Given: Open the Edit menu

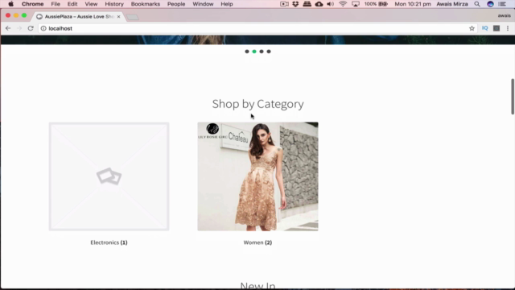Looking at the screenshot, I should [x=72, y=4].
